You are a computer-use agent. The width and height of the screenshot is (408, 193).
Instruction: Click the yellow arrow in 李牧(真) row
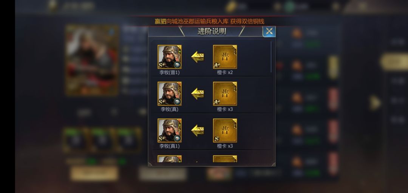coord(198,94)
